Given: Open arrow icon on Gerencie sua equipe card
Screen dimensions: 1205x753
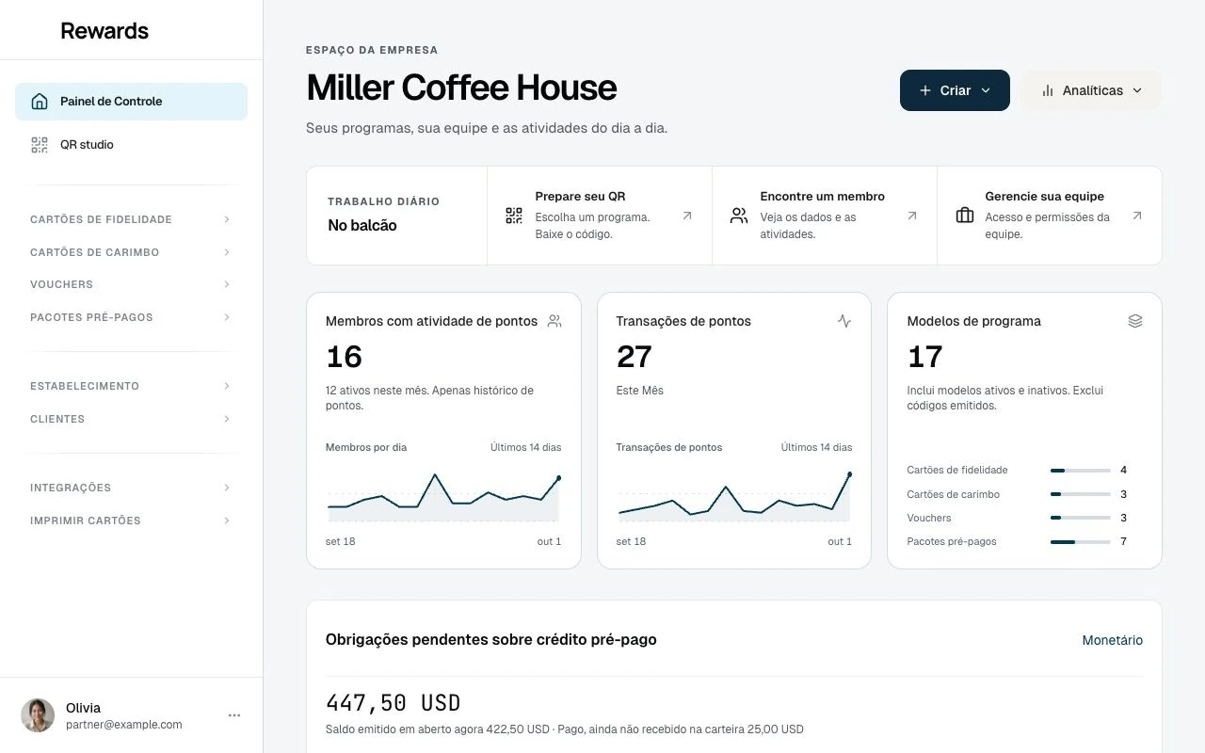Looking at the screenshot, I should [x=1137, y=216].
